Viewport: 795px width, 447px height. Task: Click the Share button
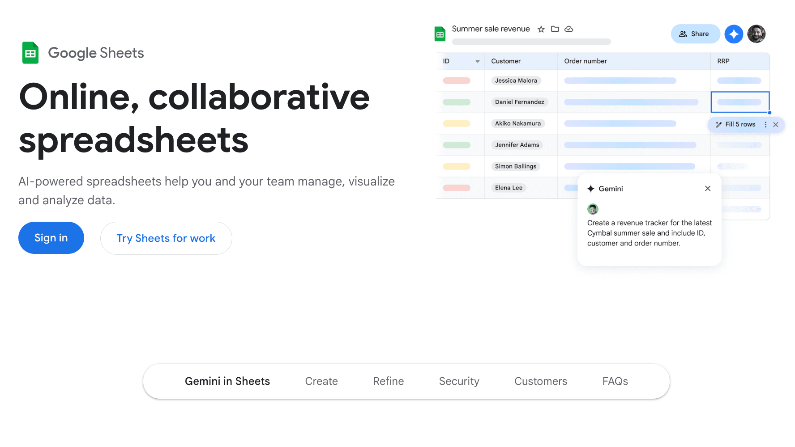point(695,34)
